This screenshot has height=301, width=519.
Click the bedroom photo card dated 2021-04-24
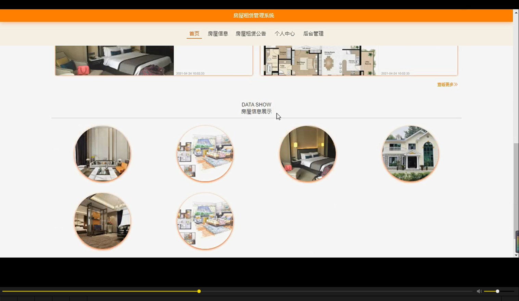click(153, 60)
